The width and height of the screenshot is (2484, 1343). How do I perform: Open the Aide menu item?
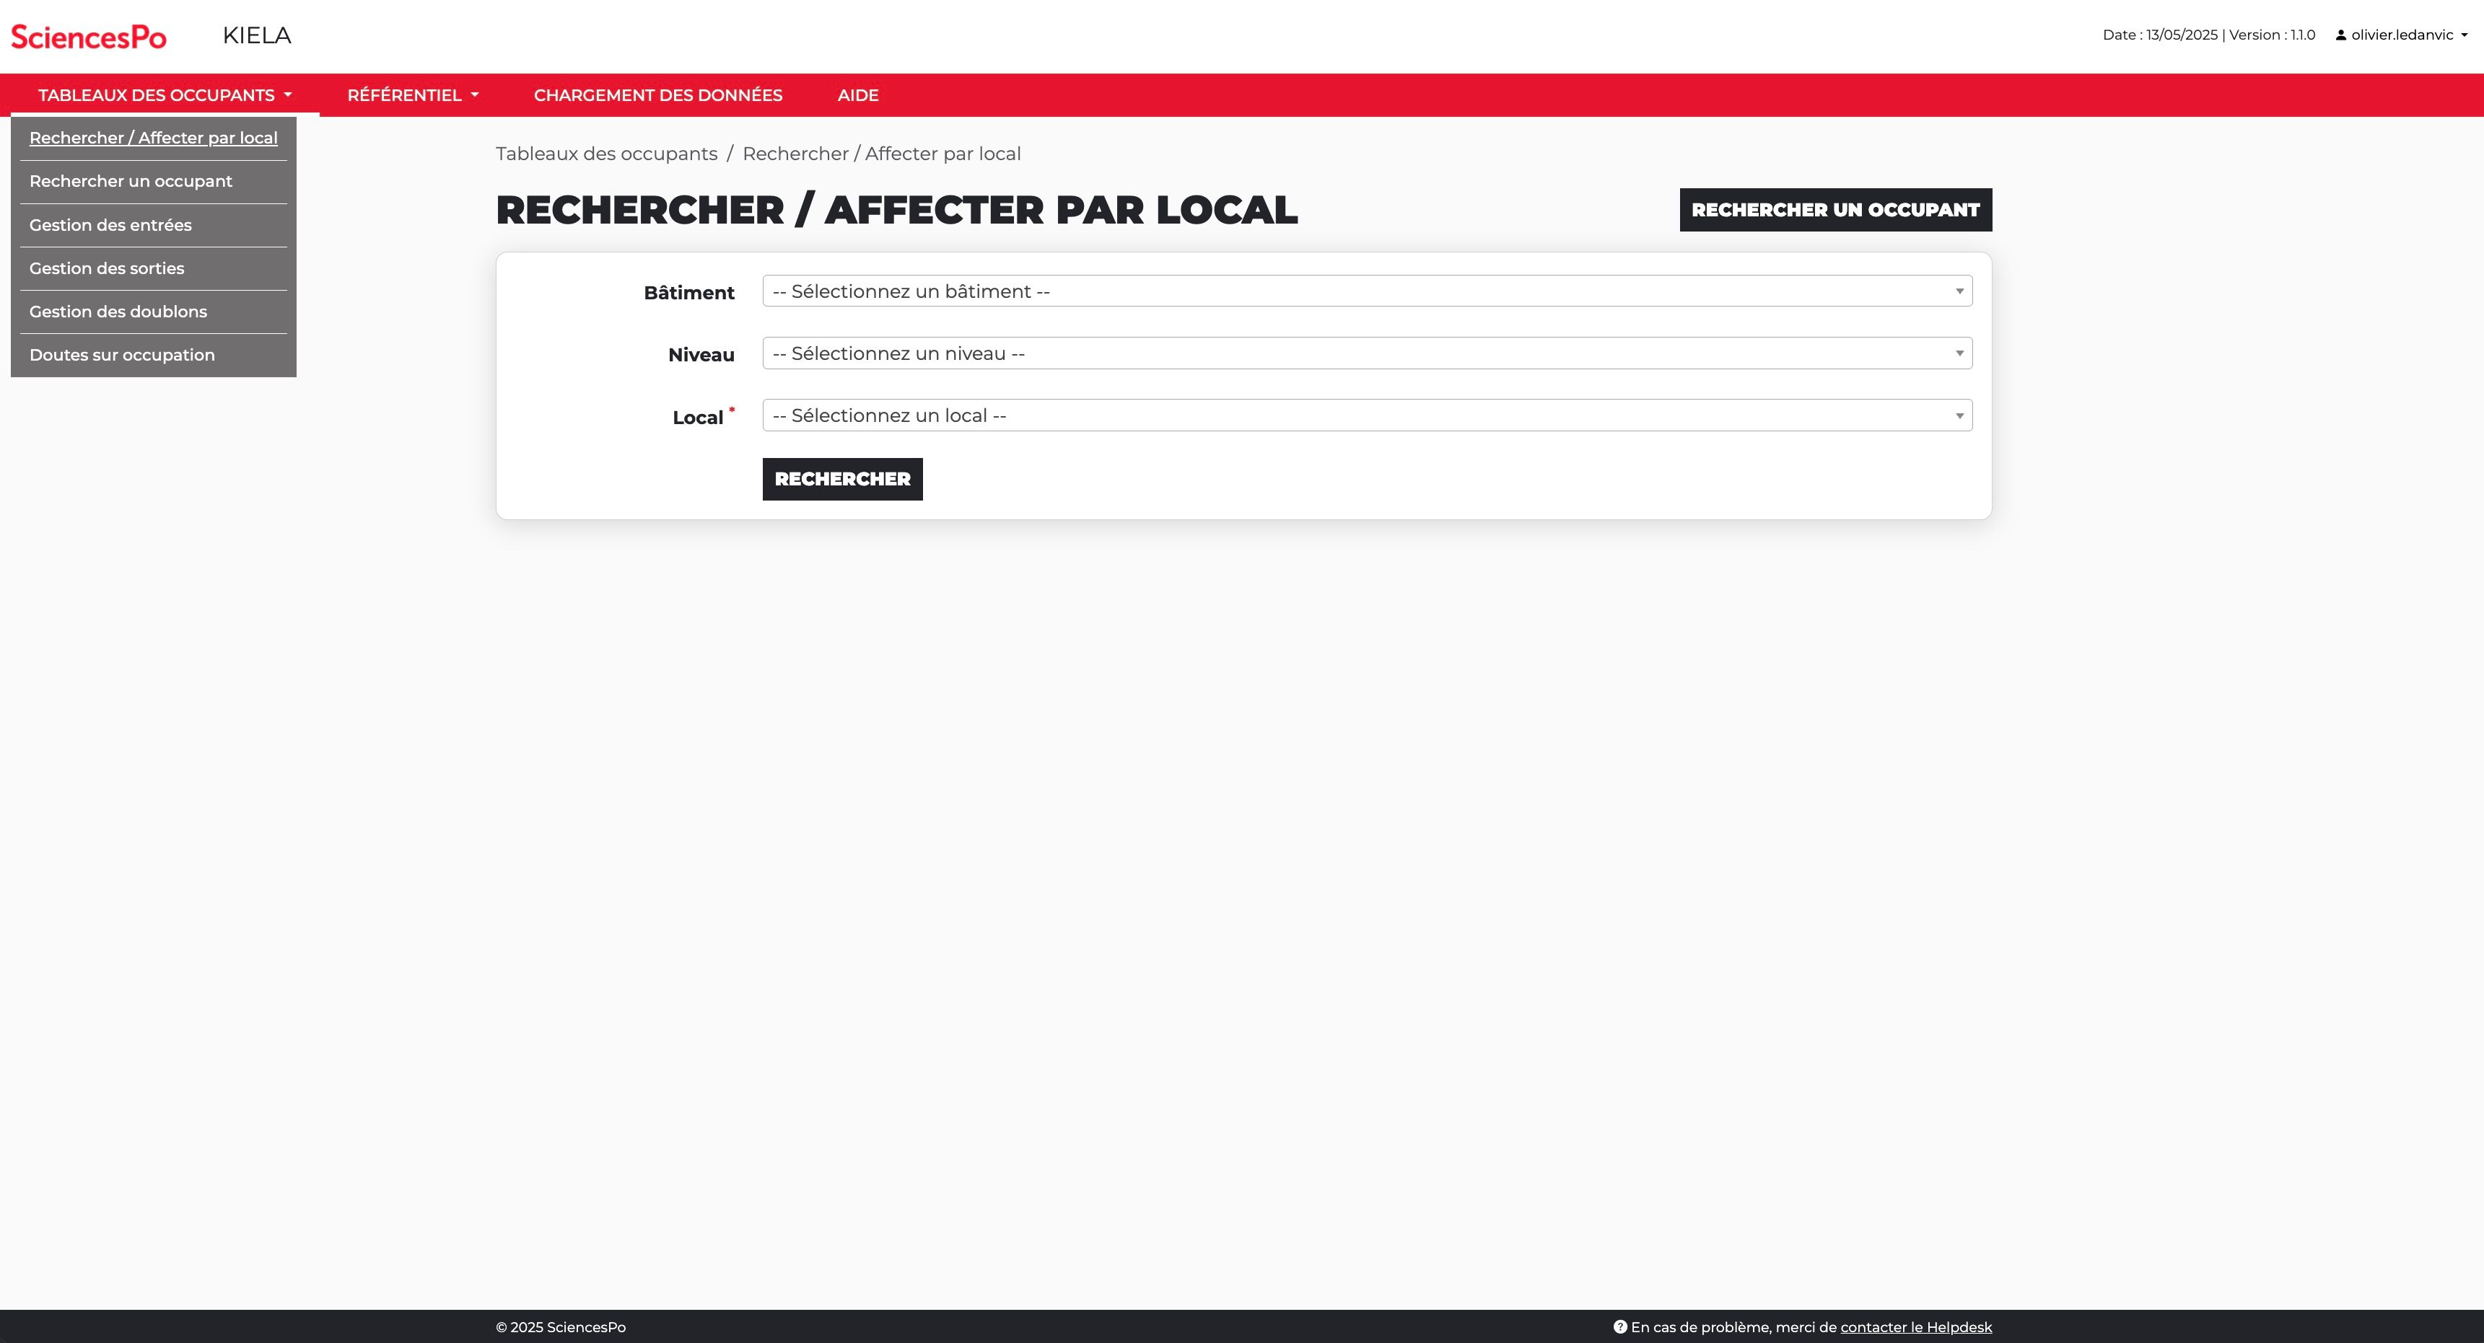click(857, 95)
